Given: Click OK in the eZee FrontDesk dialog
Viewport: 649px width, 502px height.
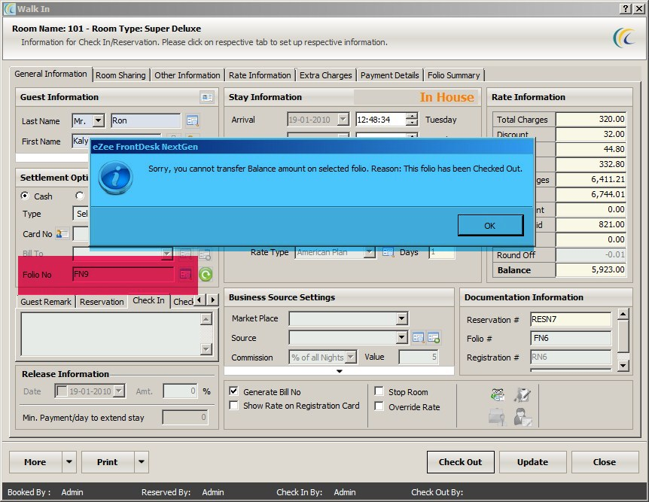Looking at the screenshot, I should point(490,226).
